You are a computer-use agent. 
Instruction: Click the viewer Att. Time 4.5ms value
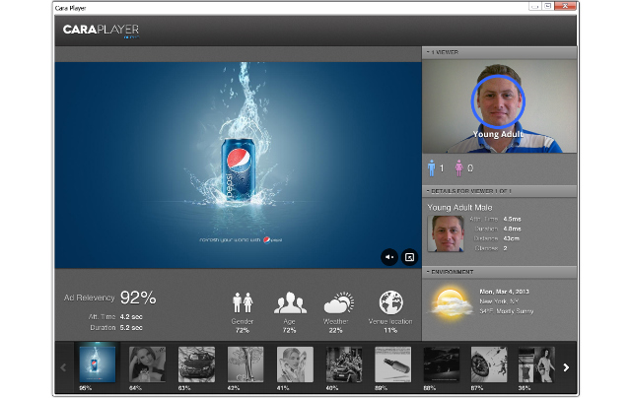pyautogui.click(x=512, y=219)
